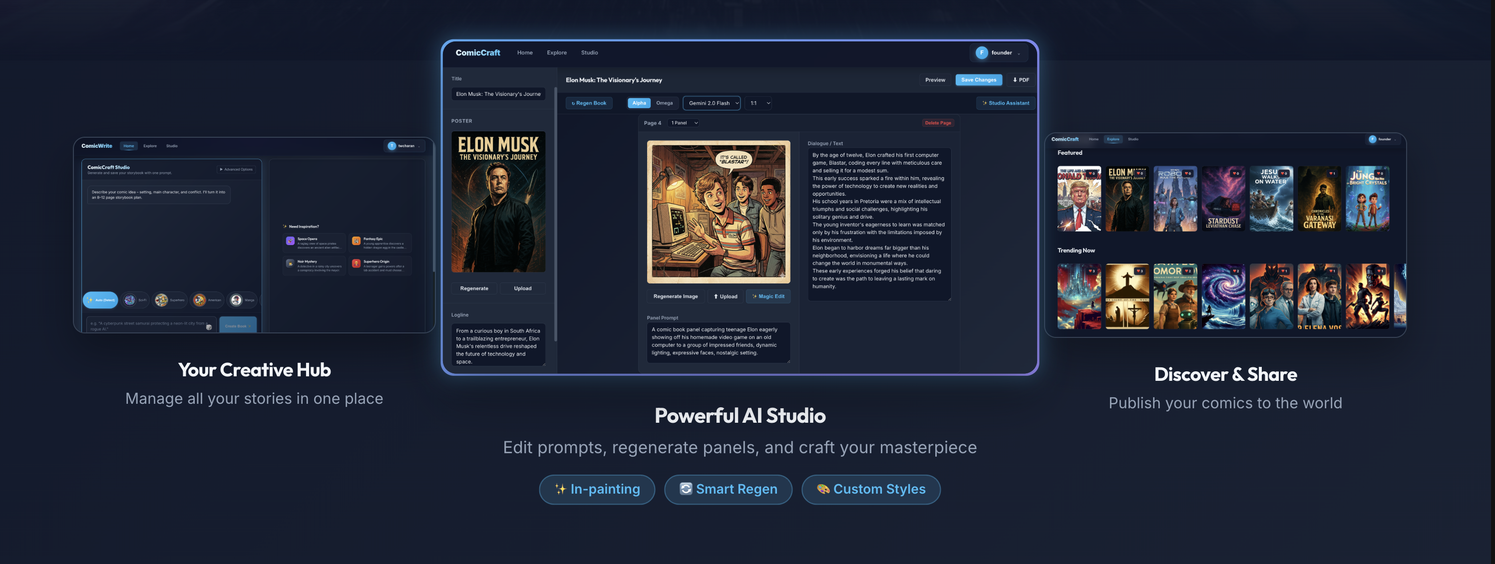Select the Sci-Fi style chip
Image resolution: width=1495 pixels, height=564 pixels.
(136, 300)
